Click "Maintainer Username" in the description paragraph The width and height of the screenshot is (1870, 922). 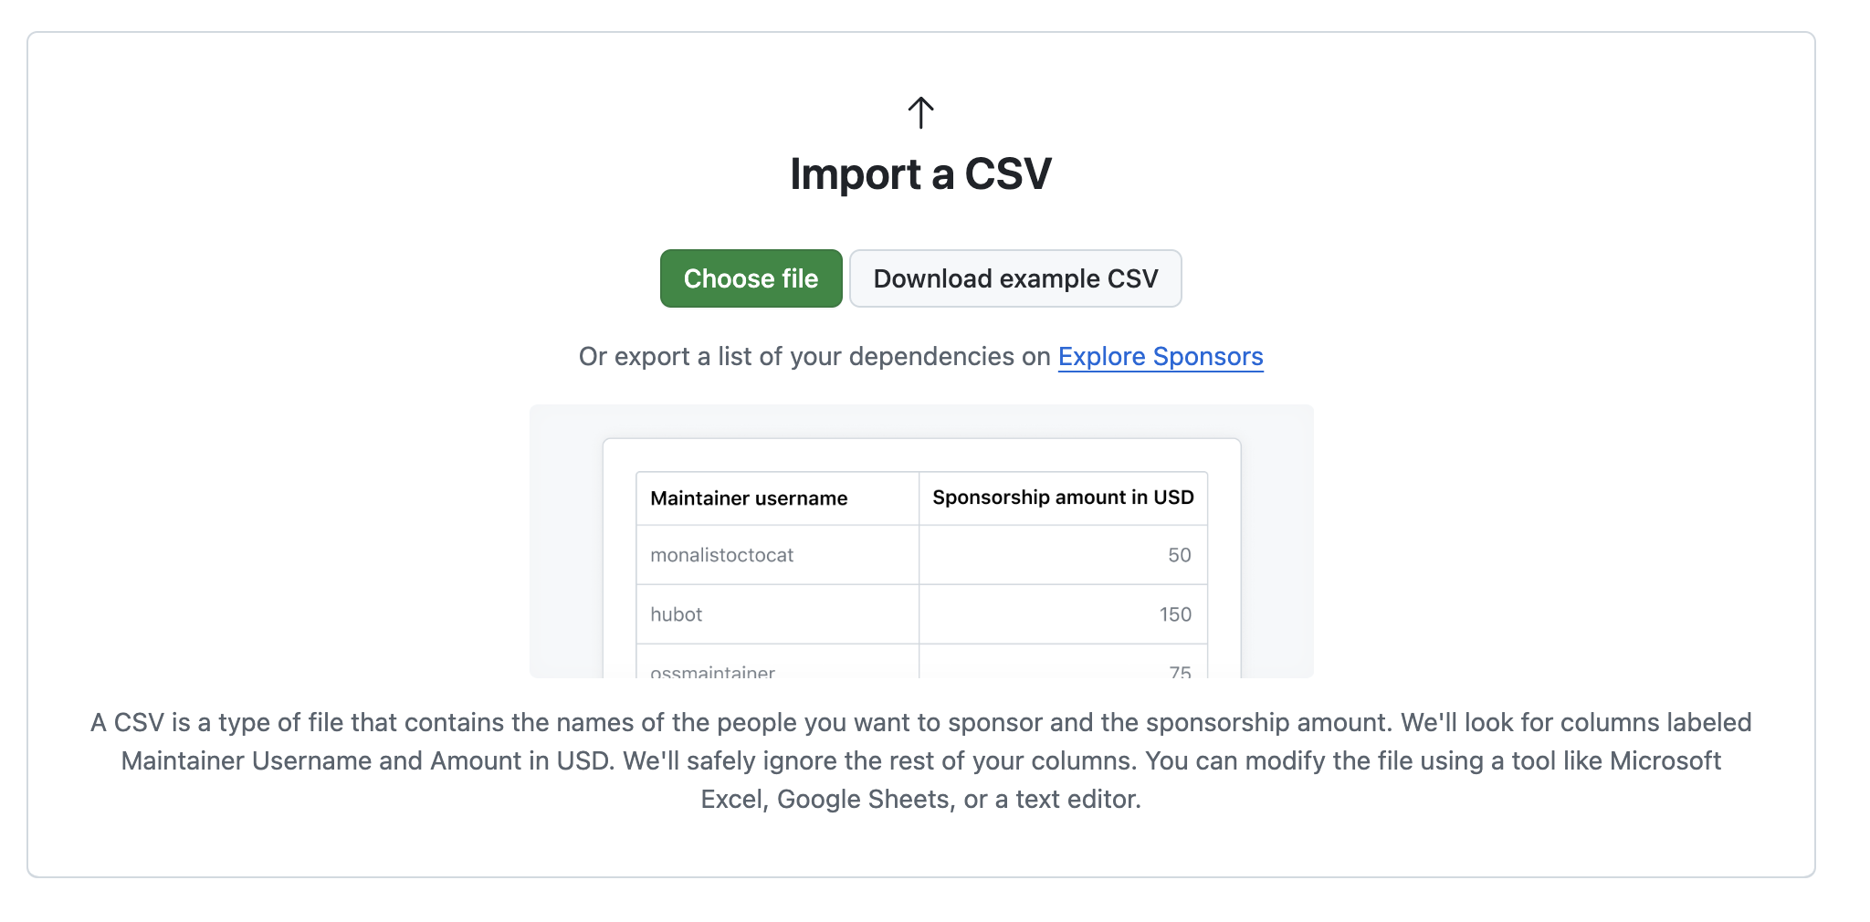click(247, 760)
